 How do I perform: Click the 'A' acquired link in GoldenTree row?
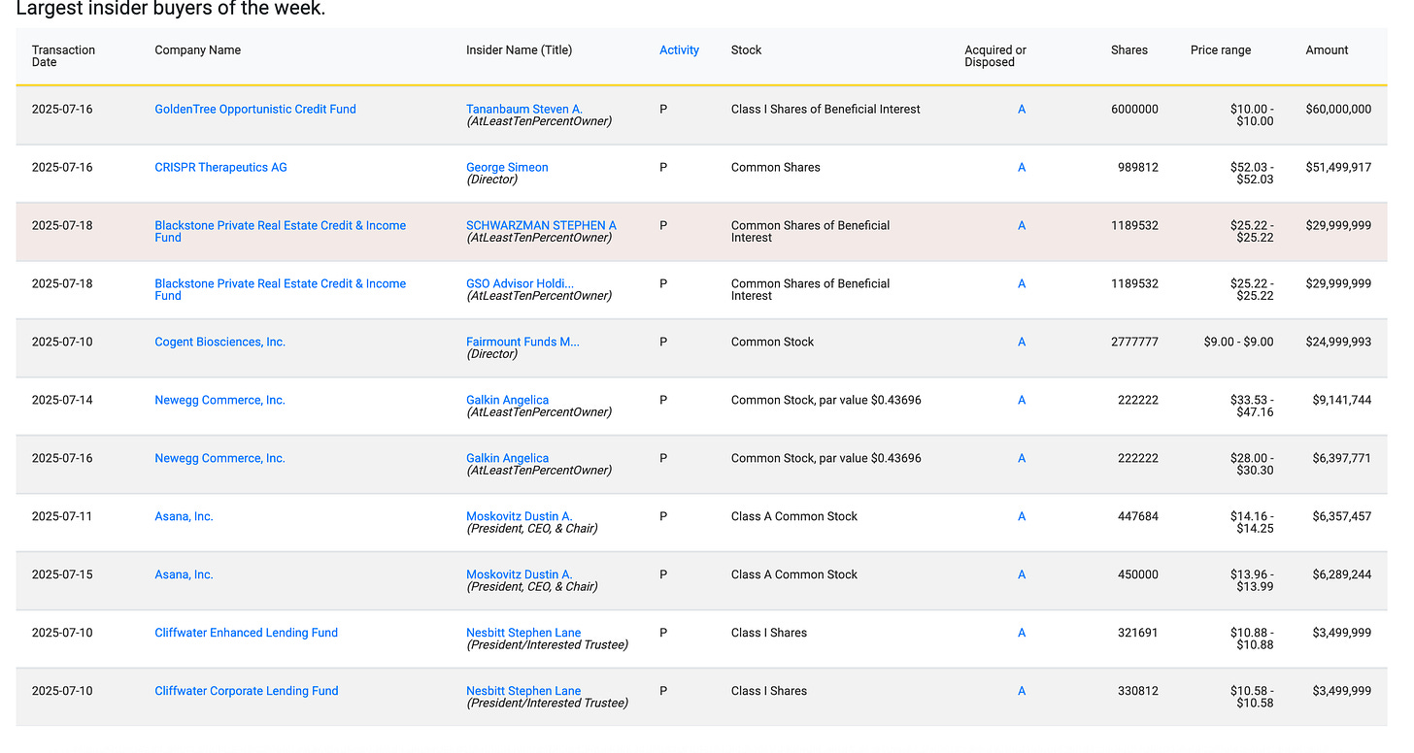pos(1022,110)
